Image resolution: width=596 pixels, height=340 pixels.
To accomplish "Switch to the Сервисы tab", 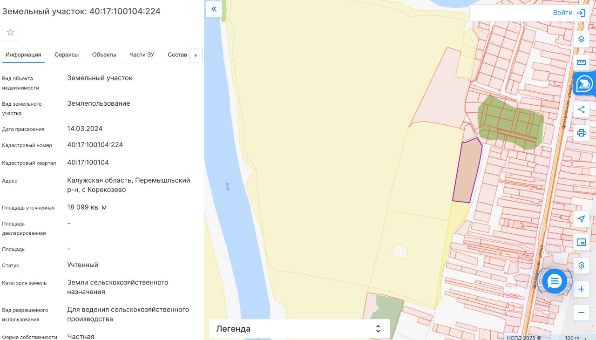I will 67,54.
